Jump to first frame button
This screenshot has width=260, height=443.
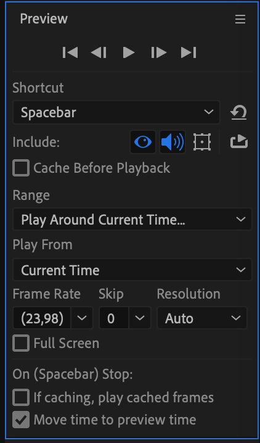coord(70,53)
